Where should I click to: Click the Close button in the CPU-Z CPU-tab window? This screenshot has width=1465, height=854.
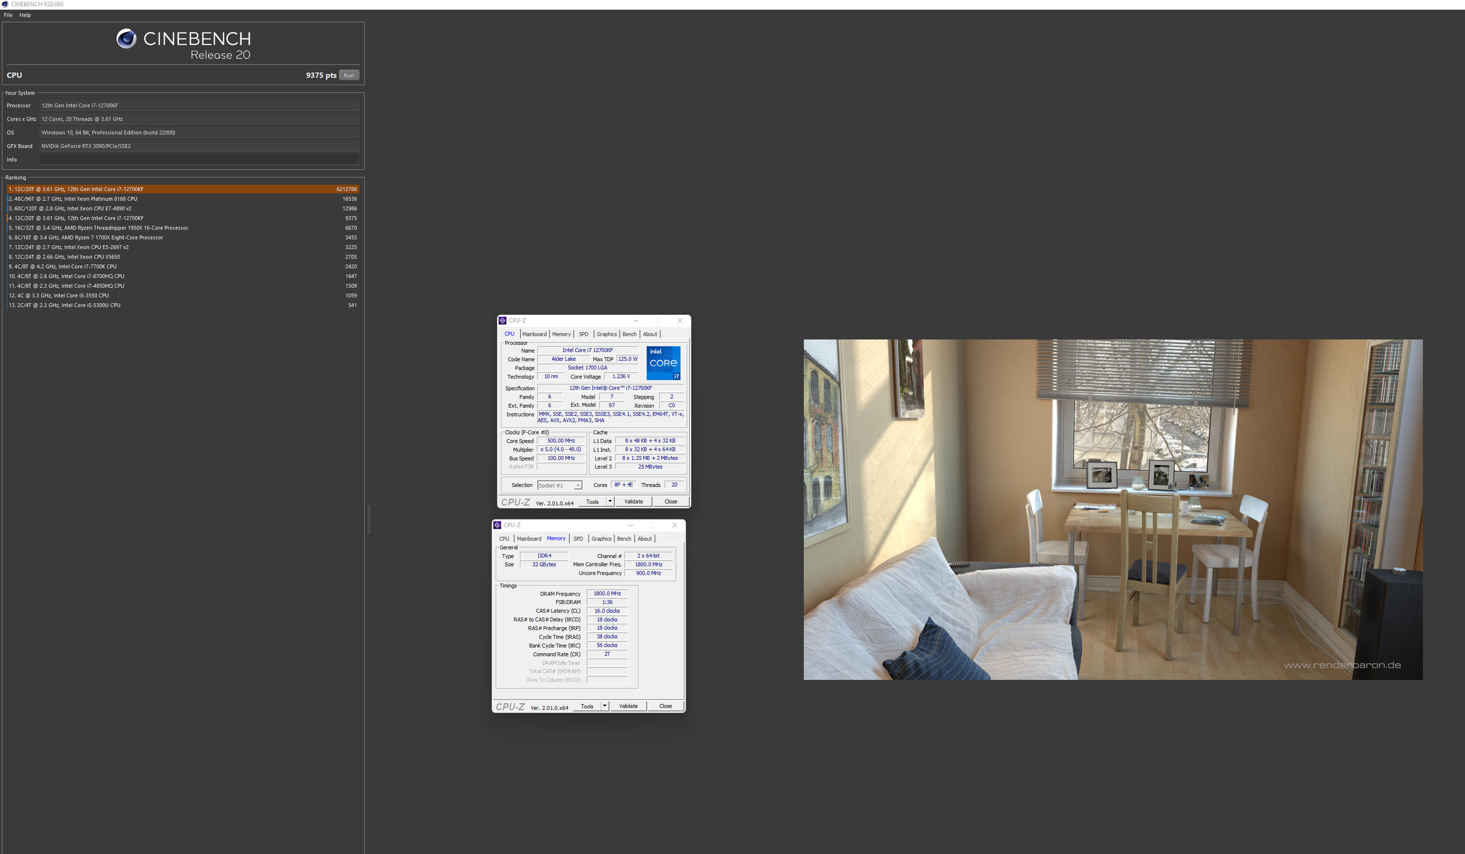coord(670,501)
